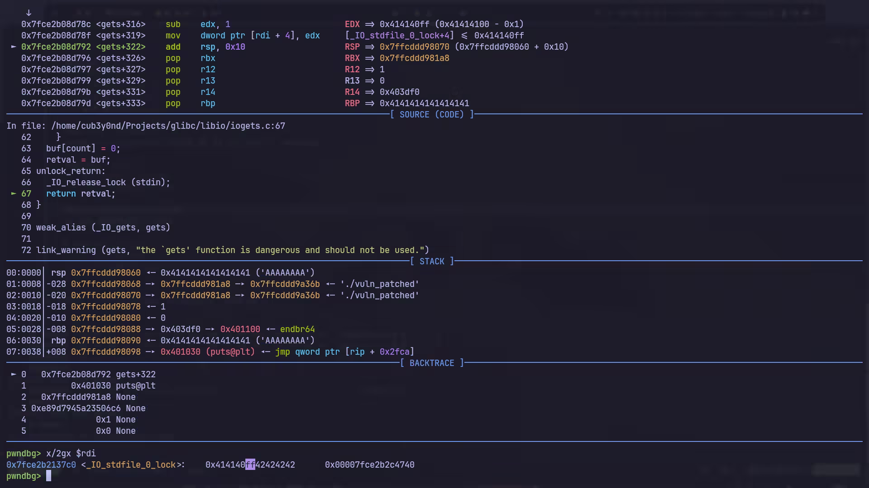
Task: Click the SOURCE (CODE) section header
Action: (431, 114)
